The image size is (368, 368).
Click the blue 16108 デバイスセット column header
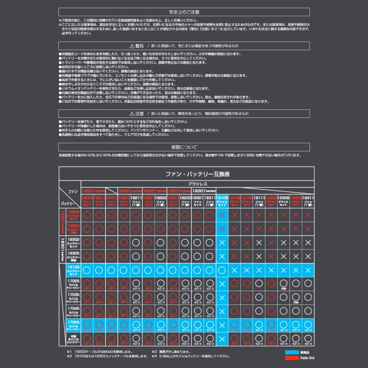tap(222, 201)
